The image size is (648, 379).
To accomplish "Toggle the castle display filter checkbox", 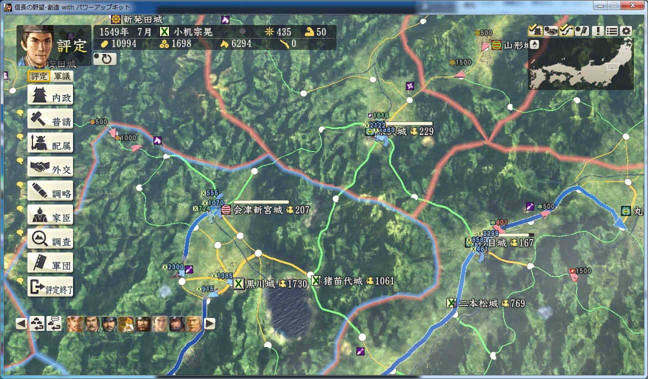I will pos(535,30).
